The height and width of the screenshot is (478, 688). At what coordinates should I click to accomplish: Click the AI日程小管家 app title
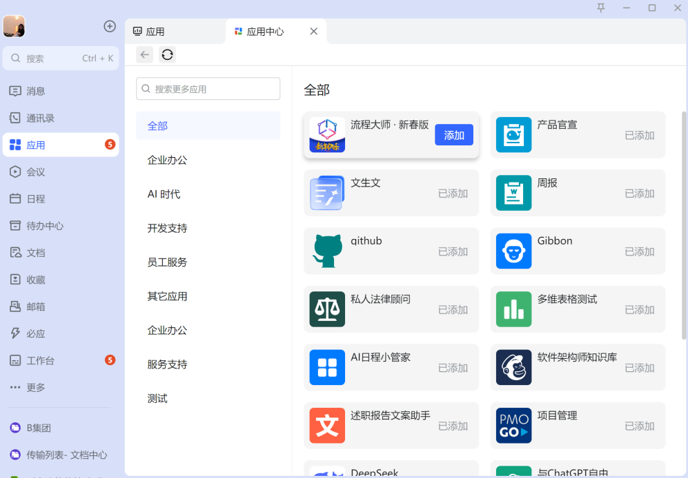click(380, 357)
